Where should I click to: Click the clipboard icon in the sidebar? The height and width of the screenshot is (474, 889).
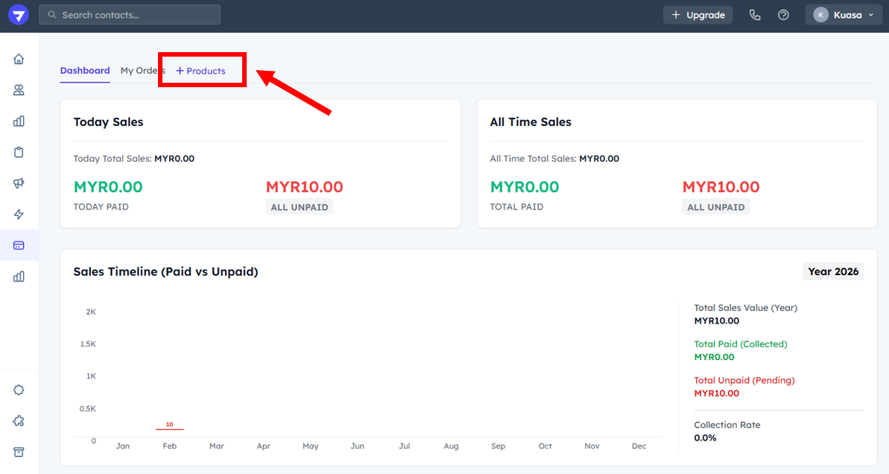19,152
